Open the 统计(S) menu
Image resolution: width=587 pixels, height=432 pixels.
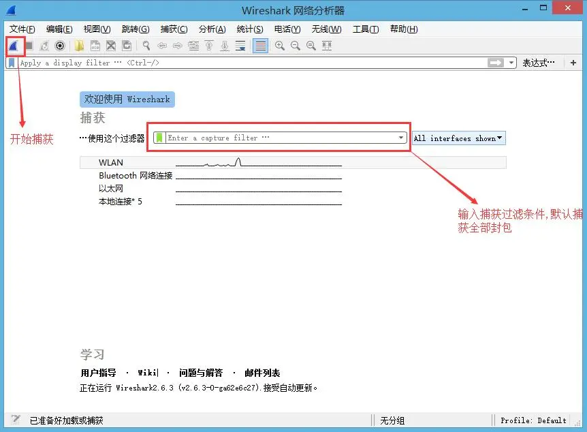(x=250, y=29)
